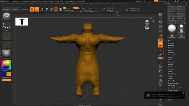Click the Move view icon on right shelf

(160, 71)
